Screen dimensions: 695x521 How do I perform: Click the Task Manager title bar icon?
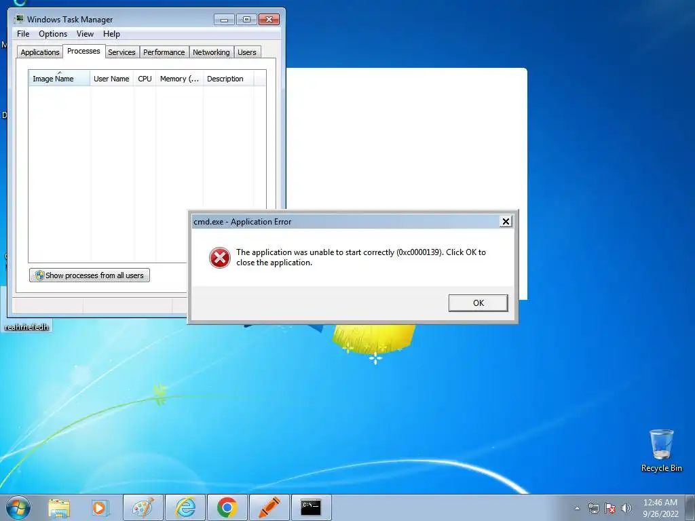[18, 19]
